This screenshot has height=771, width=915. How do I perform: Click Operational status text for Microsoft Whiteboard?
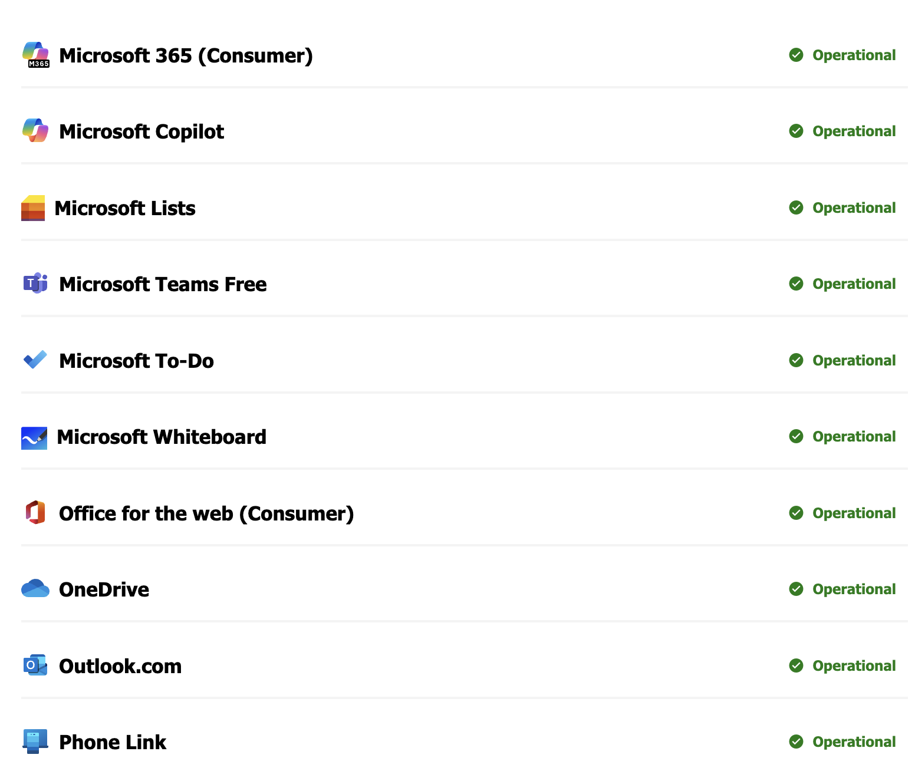pos(854,437)
